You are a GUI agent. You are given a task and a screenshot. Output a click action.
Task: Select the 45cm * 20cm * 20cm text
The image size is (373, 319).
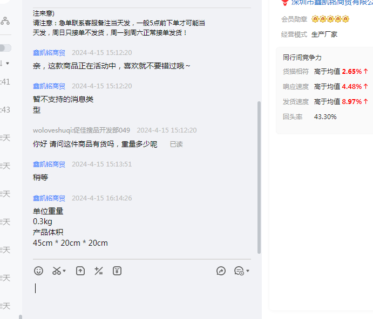pyautogui.click(x=70, y=243)
